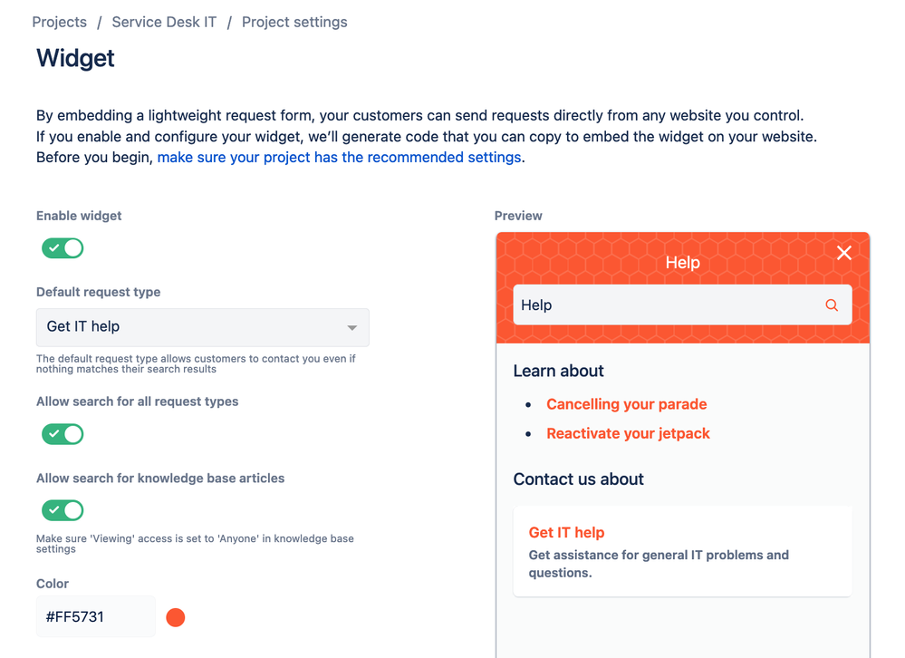Open the Cancelling your parade article
The image size is (905, 658).
[626, 404]
